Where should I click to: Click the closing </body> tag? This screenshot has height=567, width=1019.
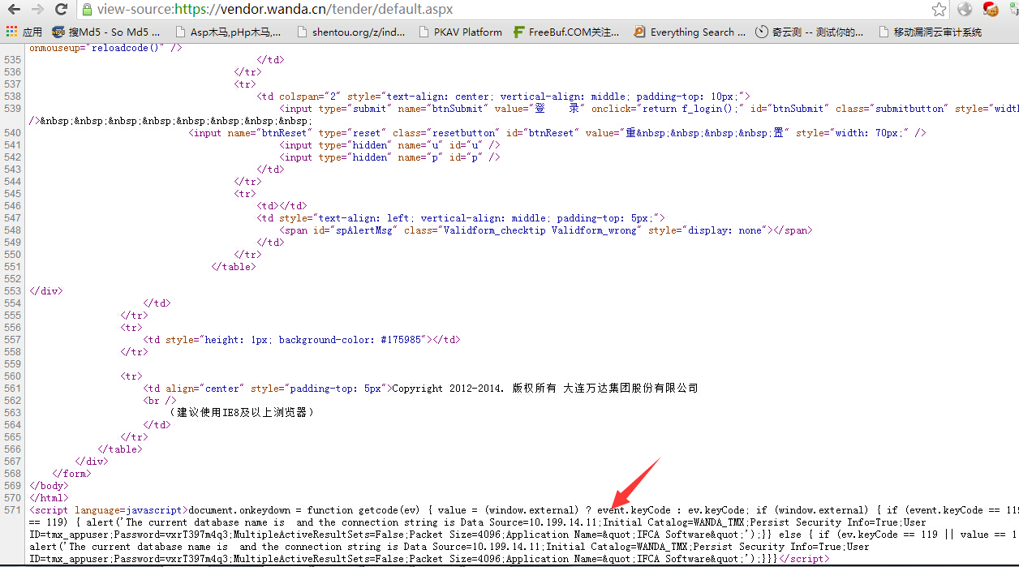(x=49, y=486)
